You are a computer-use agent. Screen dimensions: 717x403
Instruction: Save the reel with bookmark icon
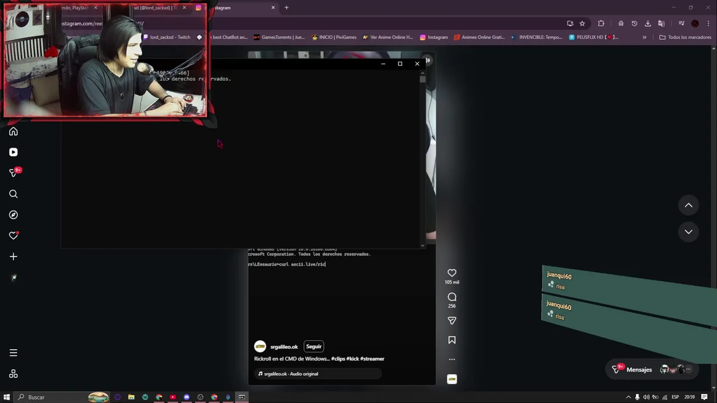coord(452,340)
